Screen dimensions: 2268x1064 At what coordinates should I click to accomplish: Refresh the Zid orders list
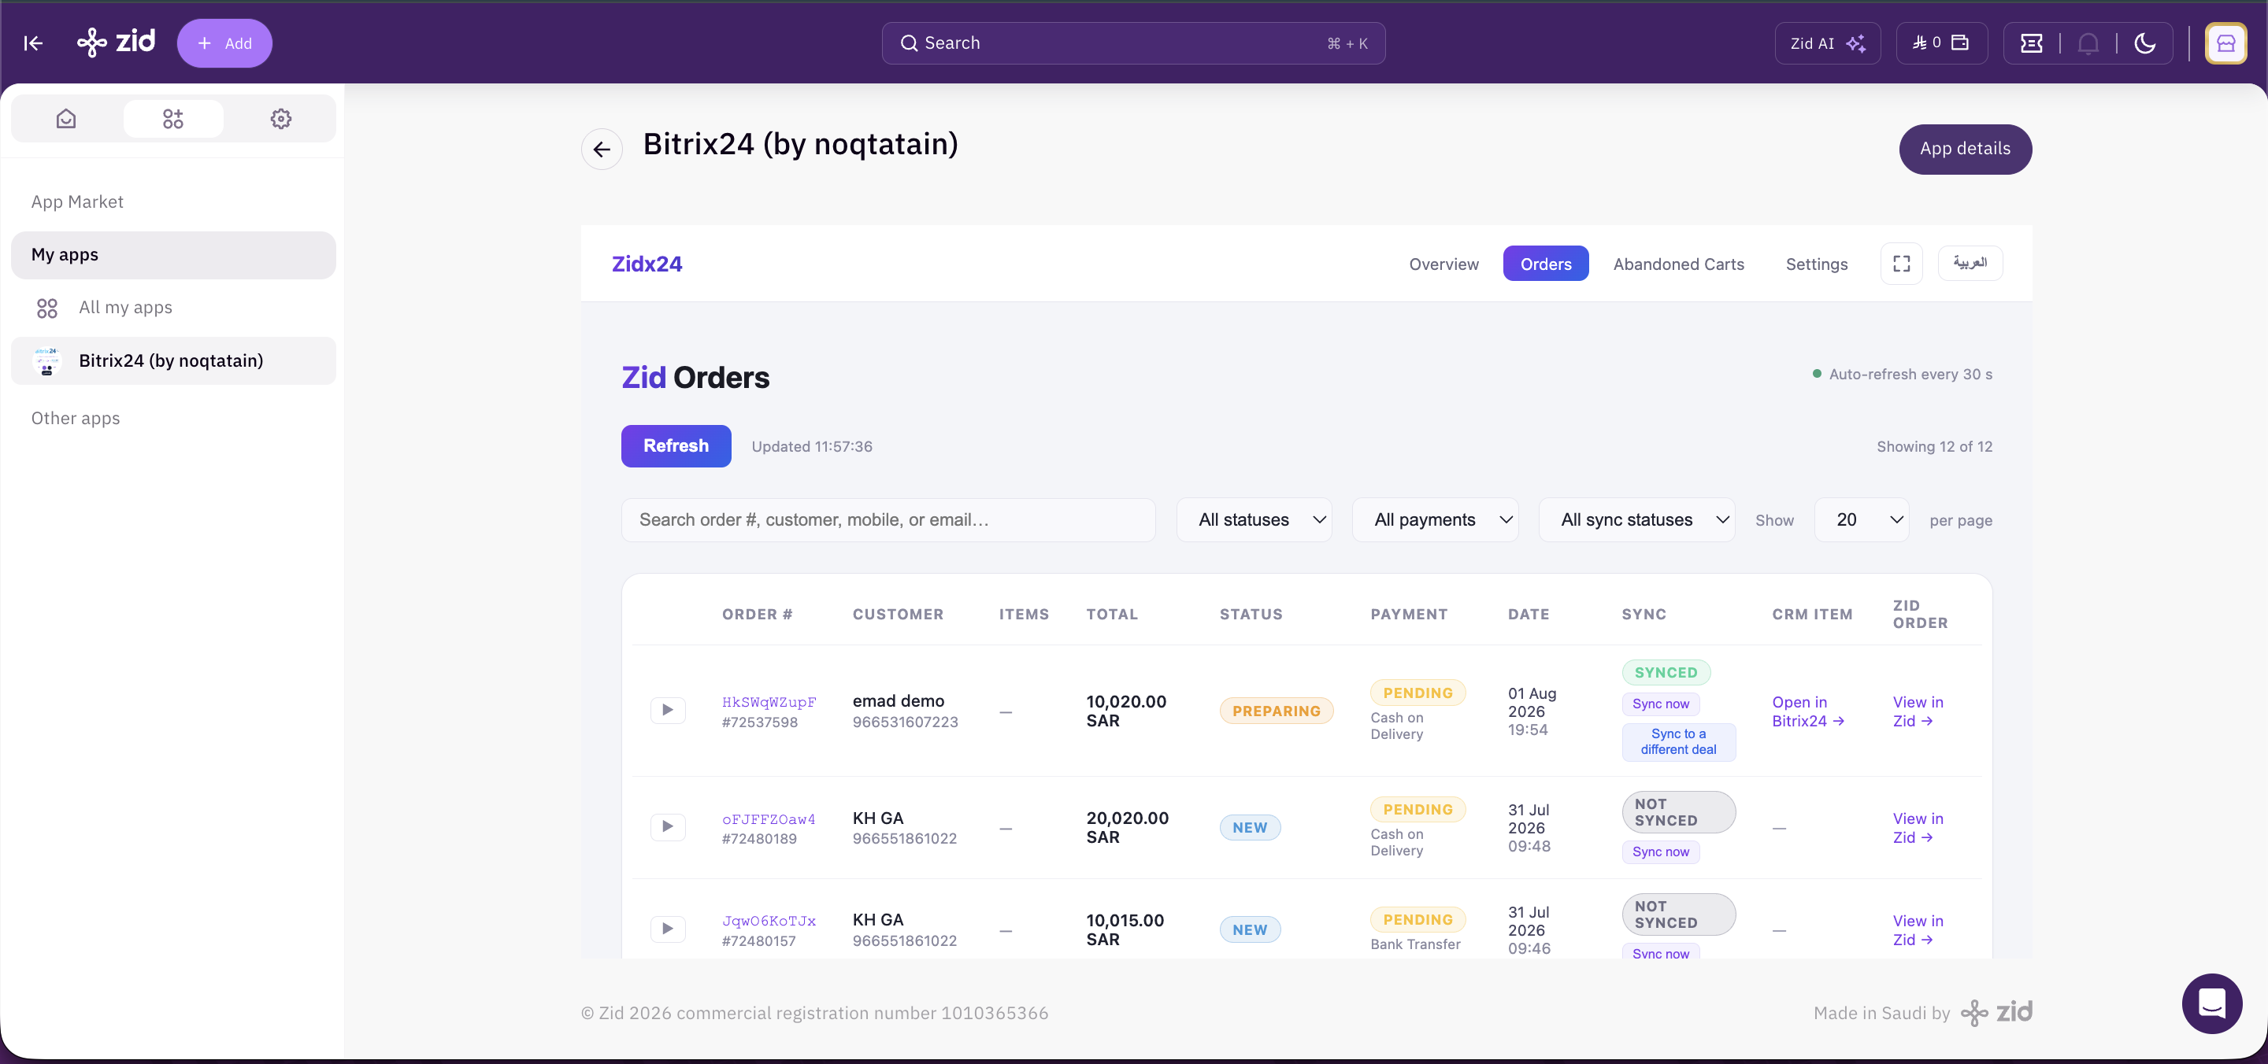(676, 446)
